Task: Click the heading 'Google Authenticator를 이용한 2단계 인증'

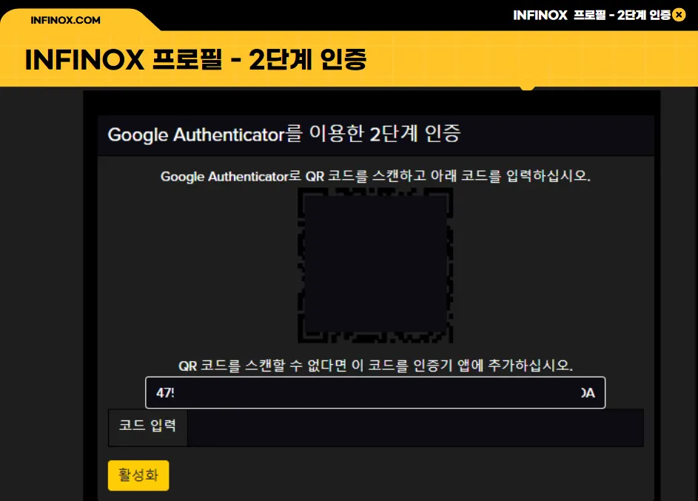Action: click(284, 134)
